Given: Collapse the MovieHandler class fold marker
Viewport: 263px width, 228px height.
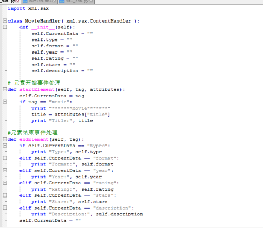Looking at the screenshot, I should 5,21.
